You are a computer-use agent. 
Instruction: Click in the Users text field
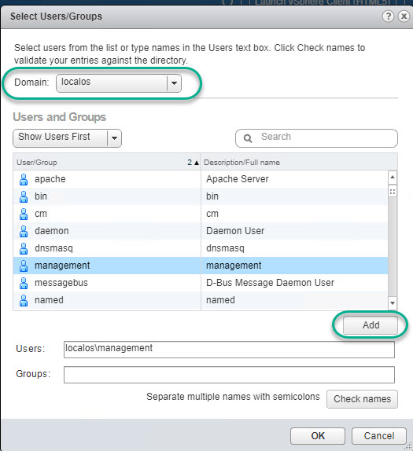[229, 350]
